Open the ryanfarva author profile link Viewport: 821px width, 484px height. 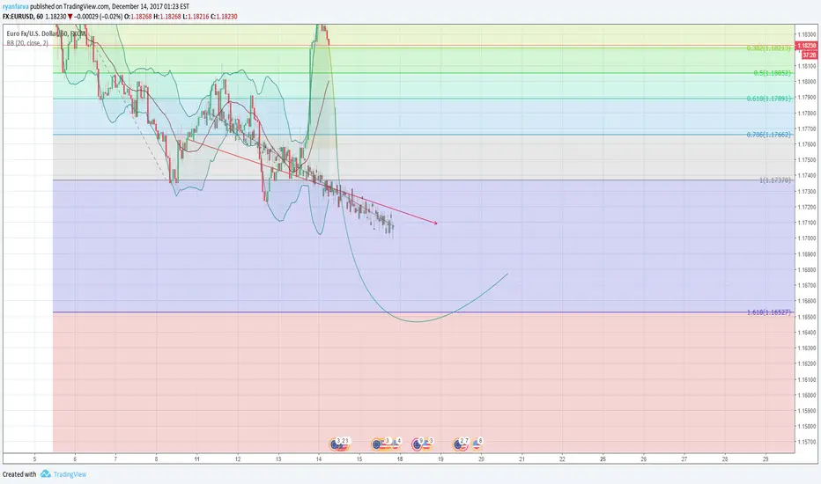point(16,6)
